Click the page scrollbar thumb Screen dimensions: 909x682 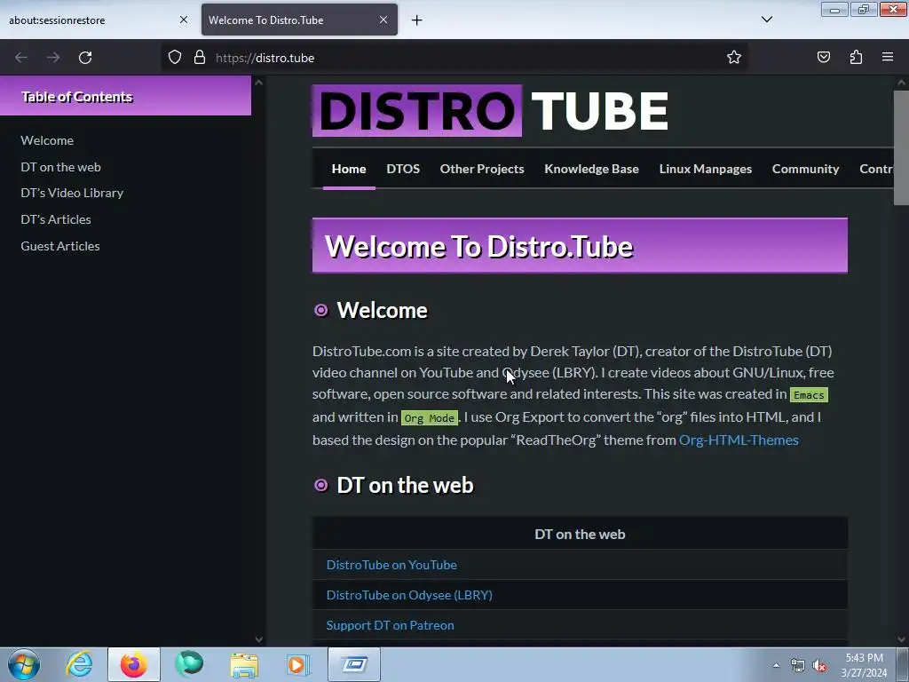(x=901, y=147)
